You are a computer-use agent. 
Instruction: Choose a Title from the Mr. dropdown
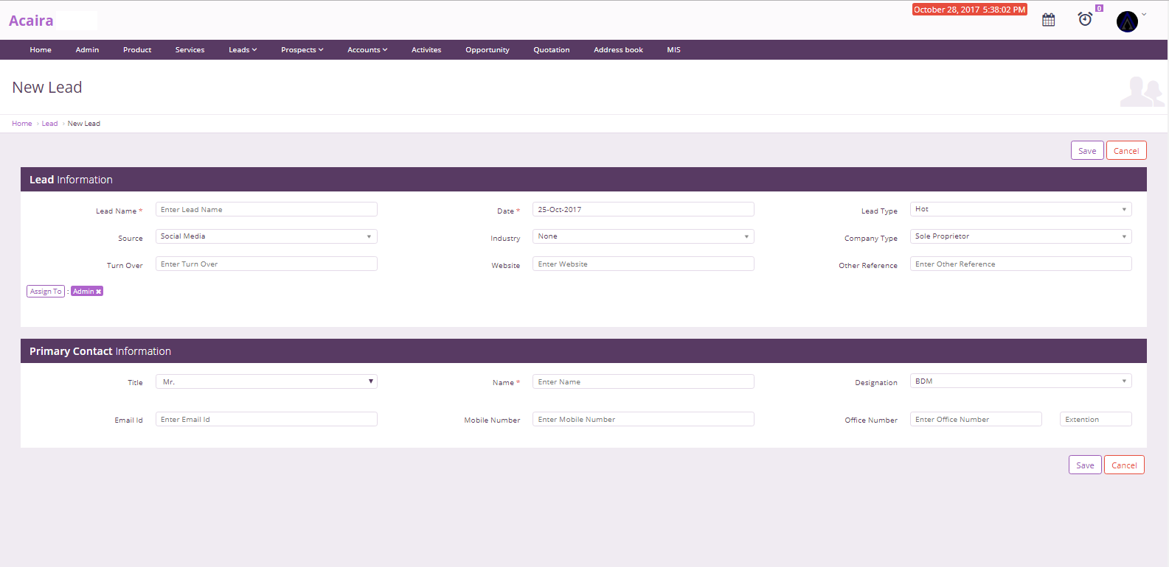[x=266, y=381]
